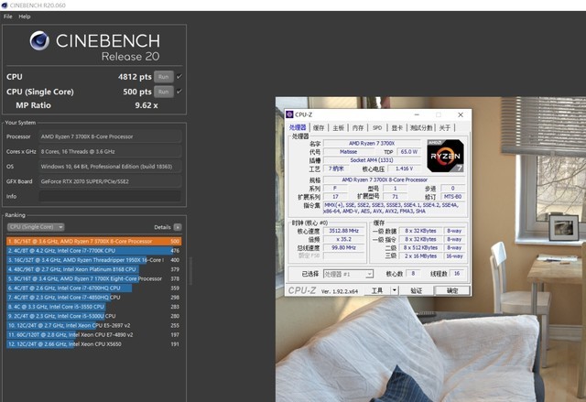
Task: Open the Help menu in Cinebench
Action: (x=25, y=16)
